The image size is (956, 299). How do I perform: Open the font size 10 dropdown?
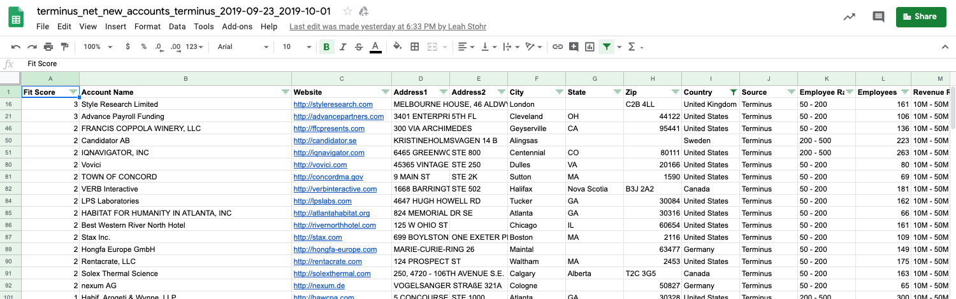coord(297,46)
